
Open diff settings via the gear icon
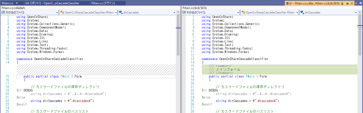point(361,3)
